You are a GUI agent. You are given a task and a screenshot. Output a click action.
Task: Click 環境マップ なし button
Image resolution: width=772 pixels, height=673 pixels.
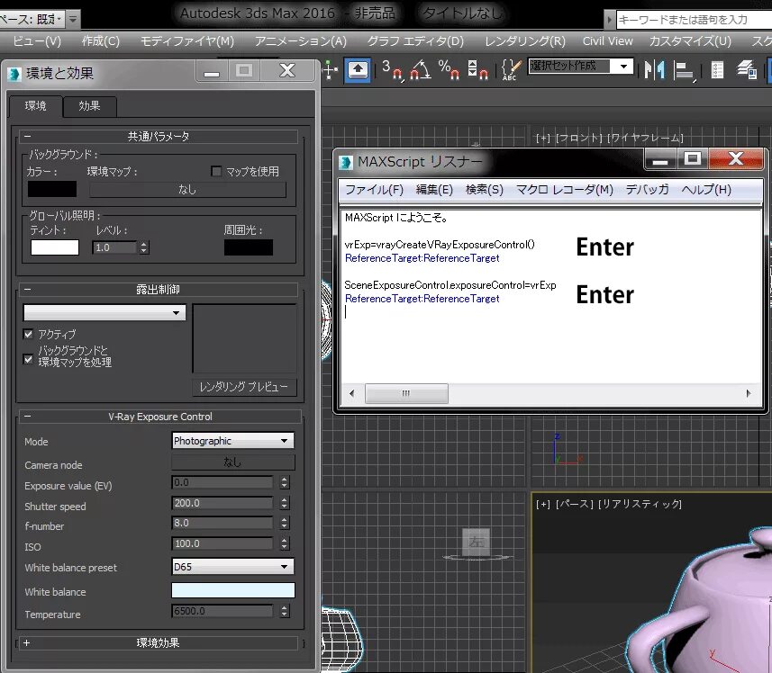click(x=187, y=189)
